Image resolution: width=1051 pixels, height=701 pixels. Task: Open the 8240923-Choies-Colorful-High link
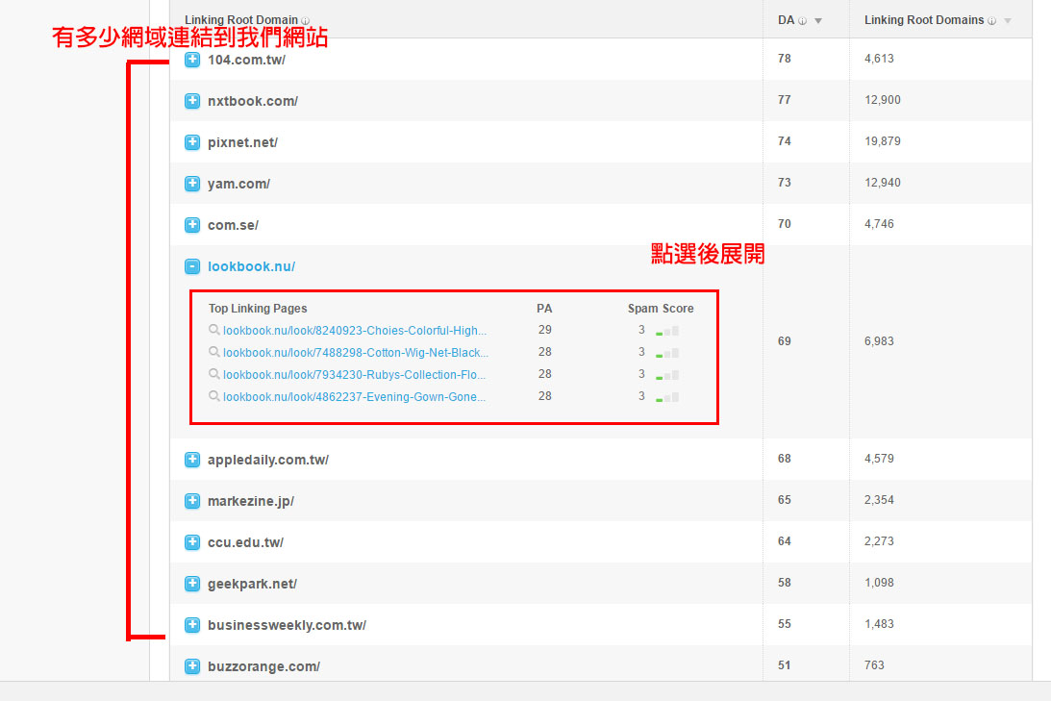pos(355,331)
